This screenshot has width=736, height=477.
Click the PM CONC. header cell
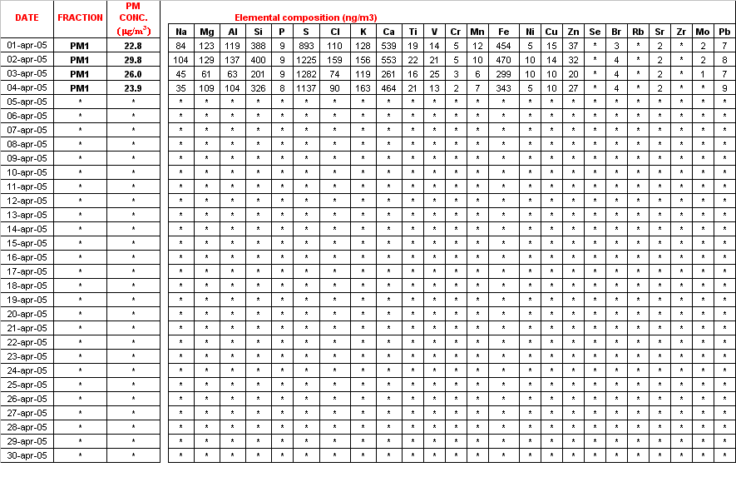click(133, 19)
